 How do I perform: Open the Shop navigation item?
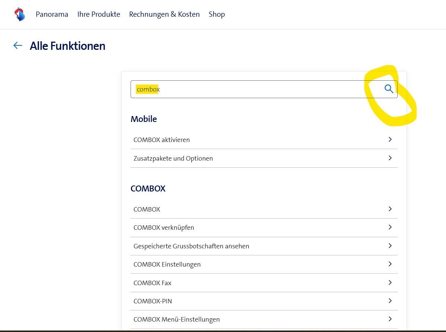point(216,14)
